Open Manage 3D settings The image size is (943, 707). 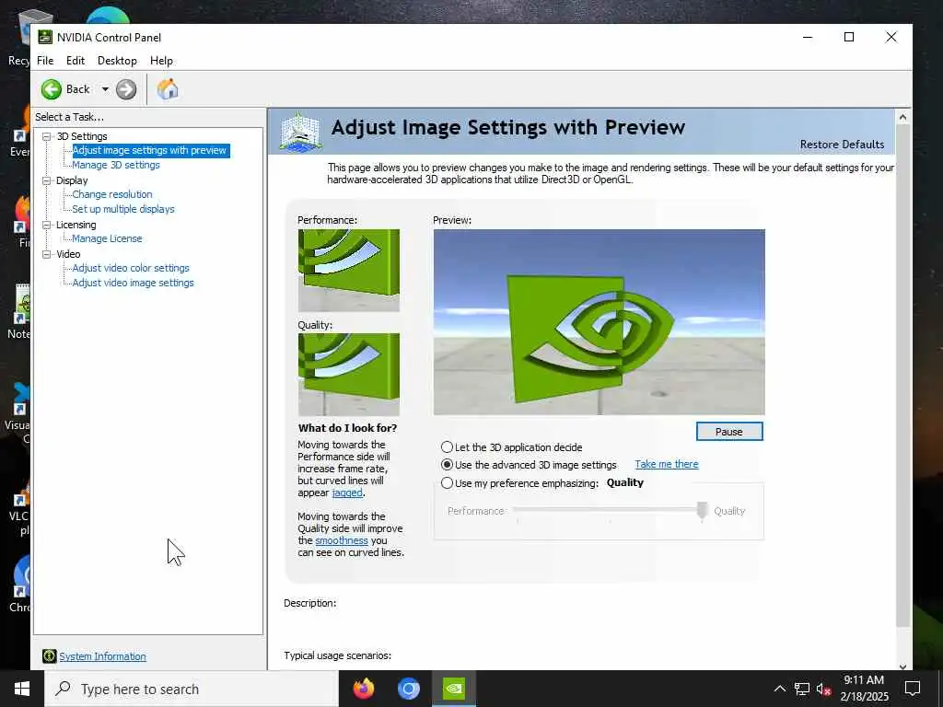(x=115, y=165)
